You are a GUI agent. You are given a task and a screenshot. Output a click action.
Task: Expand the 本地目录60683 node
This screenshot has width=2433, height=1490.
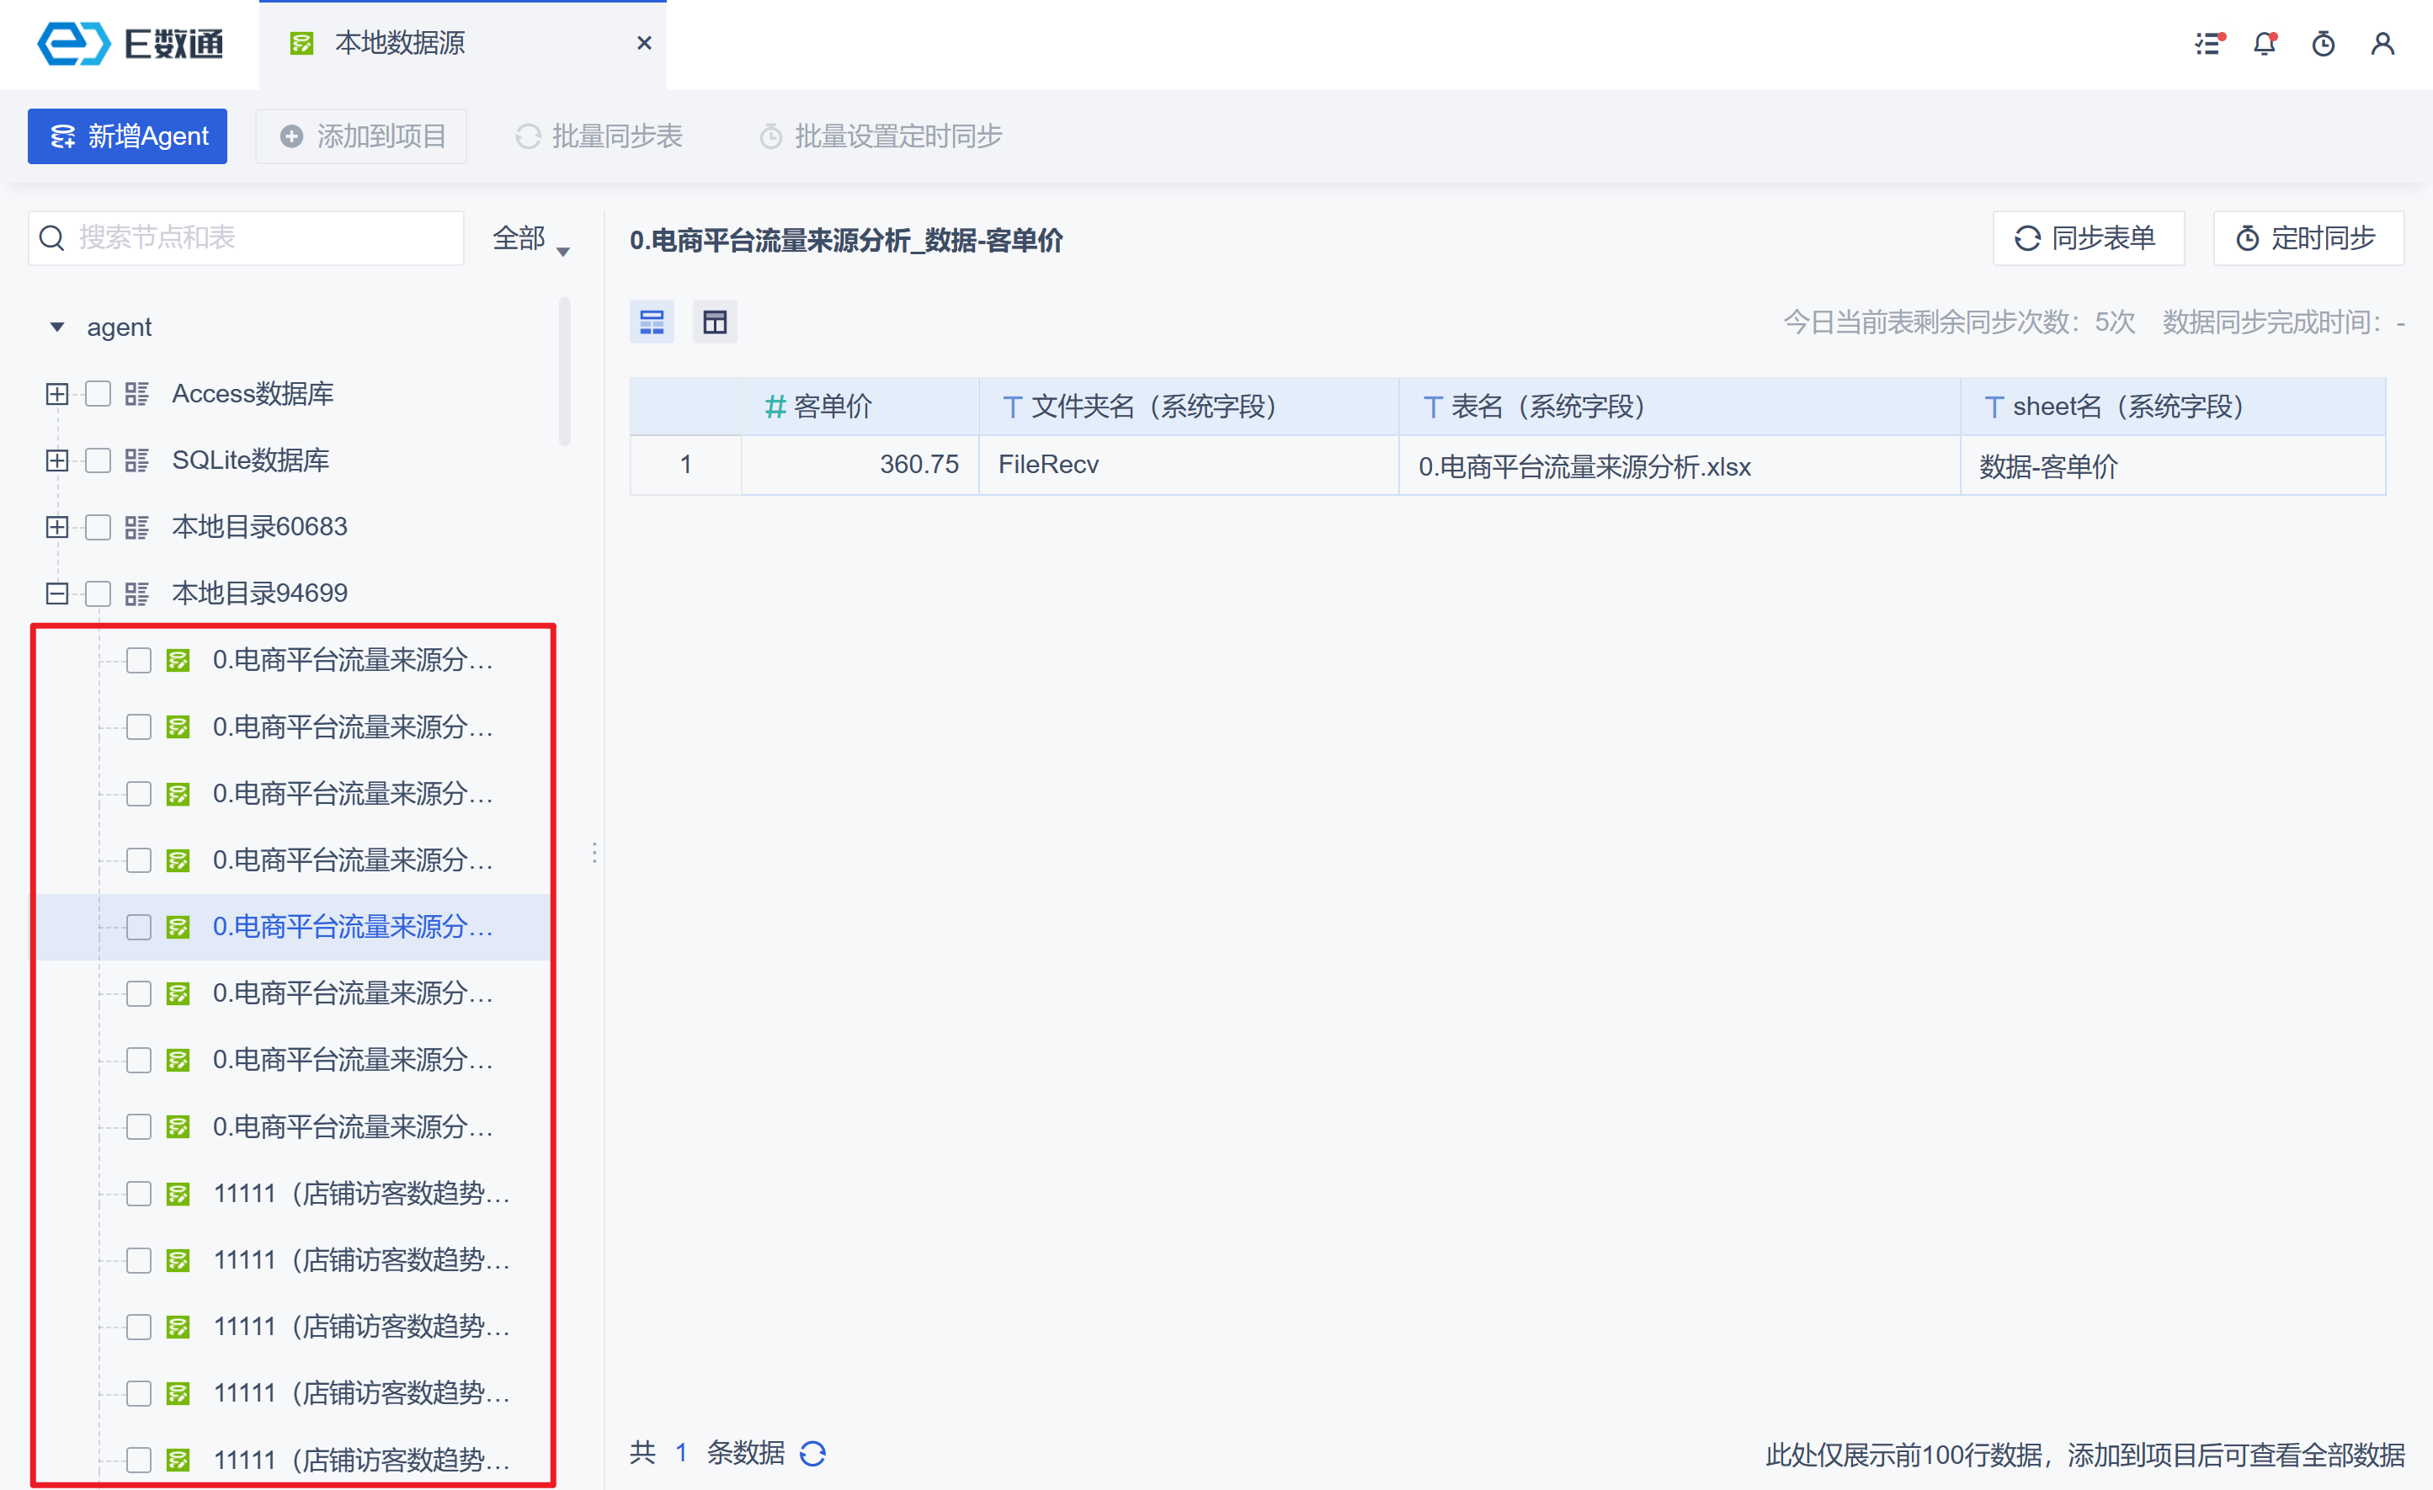click(57, 527)
